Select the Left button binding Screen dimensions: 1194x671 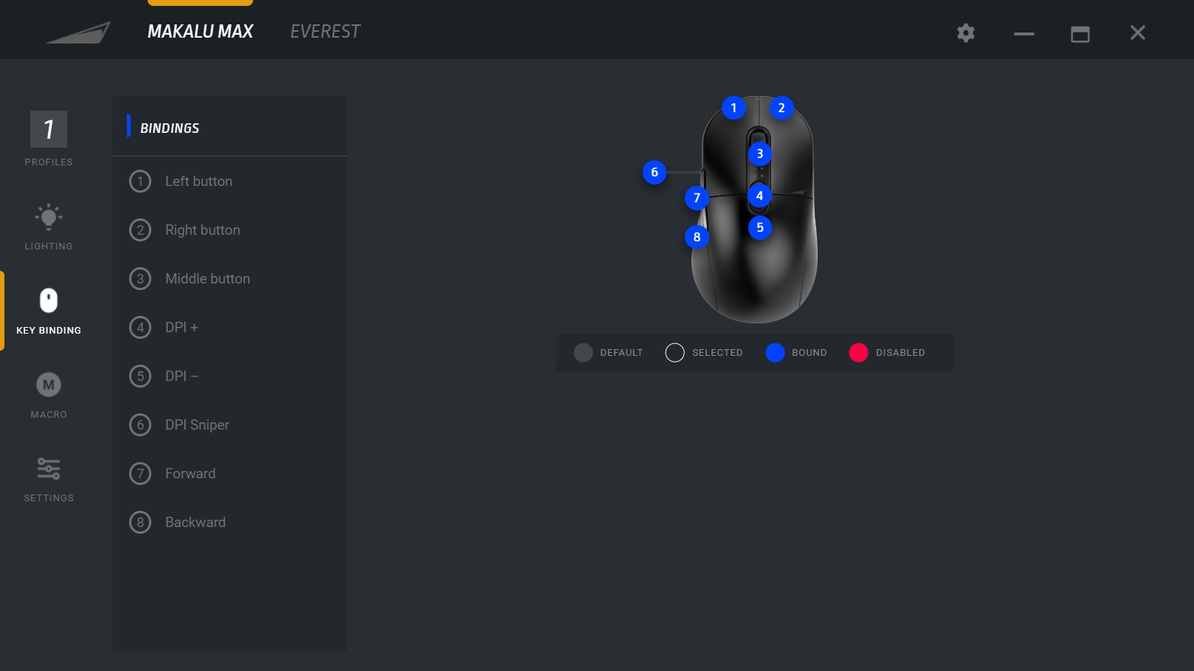230,181
